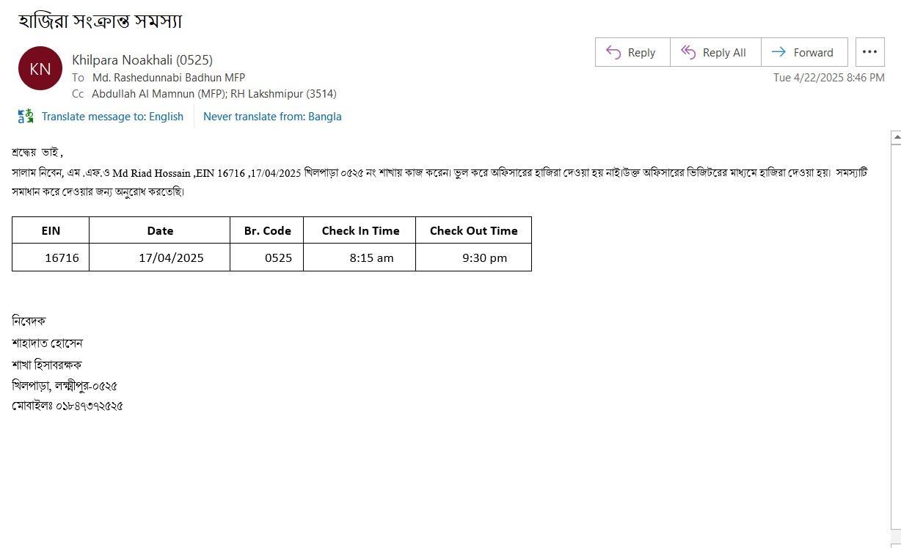Click the Reply button label
Viewport: 901px width, 548px height.
point(641,53)
